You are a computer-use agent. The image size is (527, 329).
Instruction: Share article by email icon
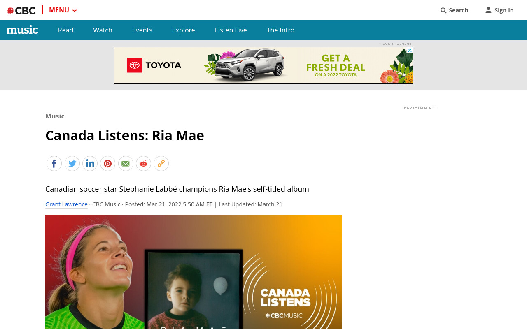pyautogui.click(x=126, y=164)
